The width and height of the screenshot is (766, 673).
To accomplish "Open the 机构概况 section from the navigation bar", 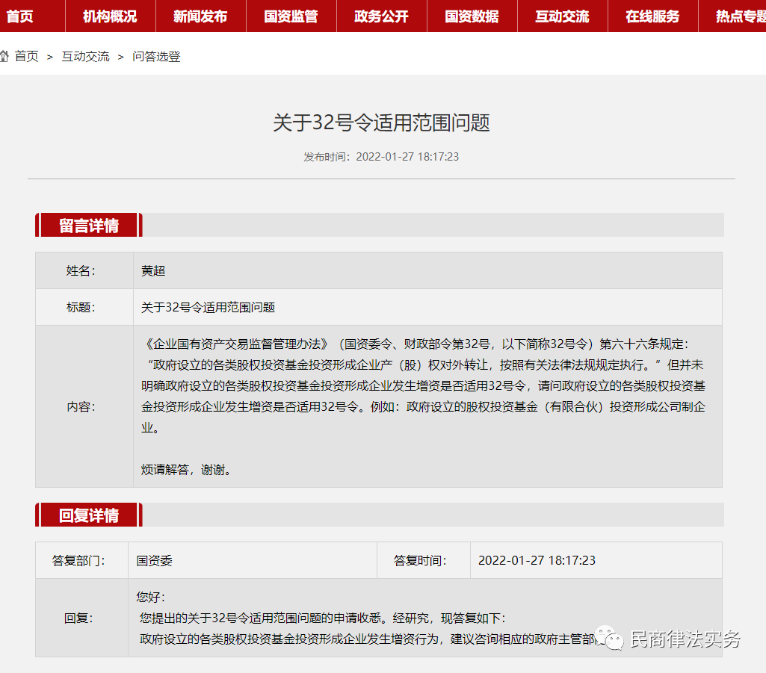I will click(111, 16).
